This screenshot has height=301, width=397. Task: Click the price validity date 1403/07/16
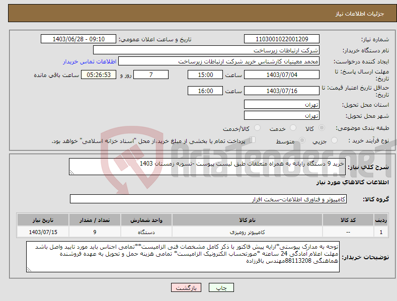[282, 91]
